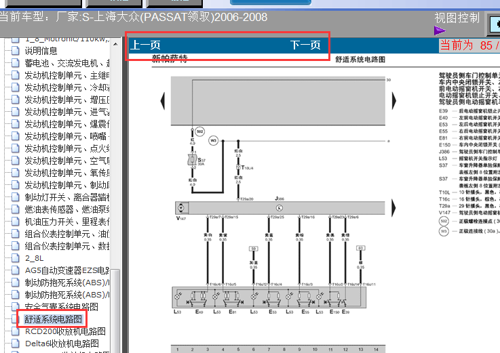Click the V147 motor symbol
The width and height of the screenshot is (500, 353).
[181, 208]
